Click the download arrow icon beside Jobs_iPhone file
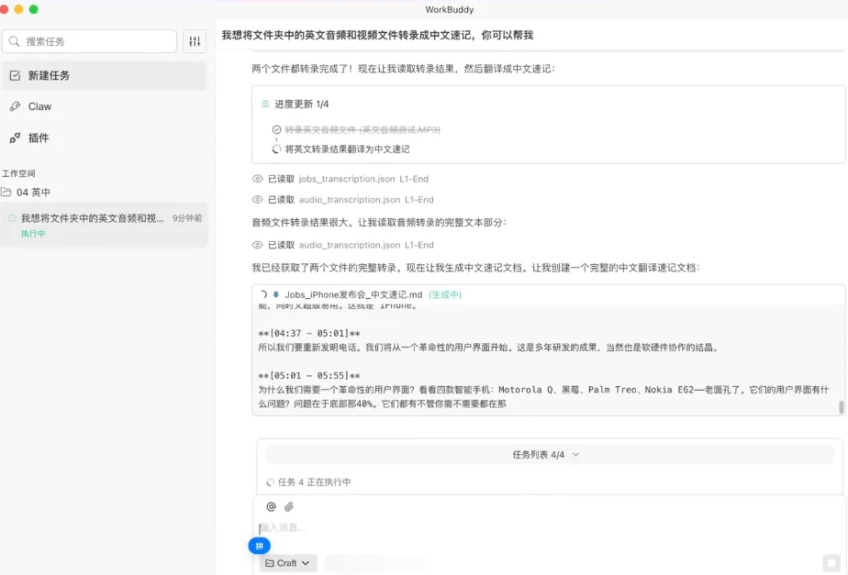This screenshot has width=848, height=575. [276, 294]
